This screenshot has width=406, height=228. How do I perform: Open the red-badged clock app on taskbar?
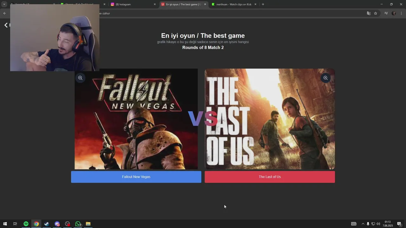coord(68,224)
